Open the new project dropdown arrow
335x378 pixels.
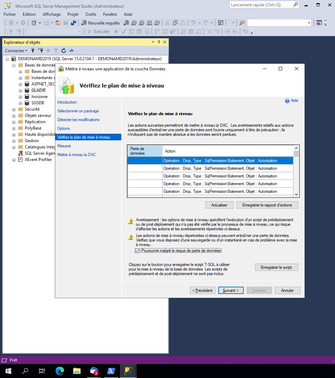[40, 23]
